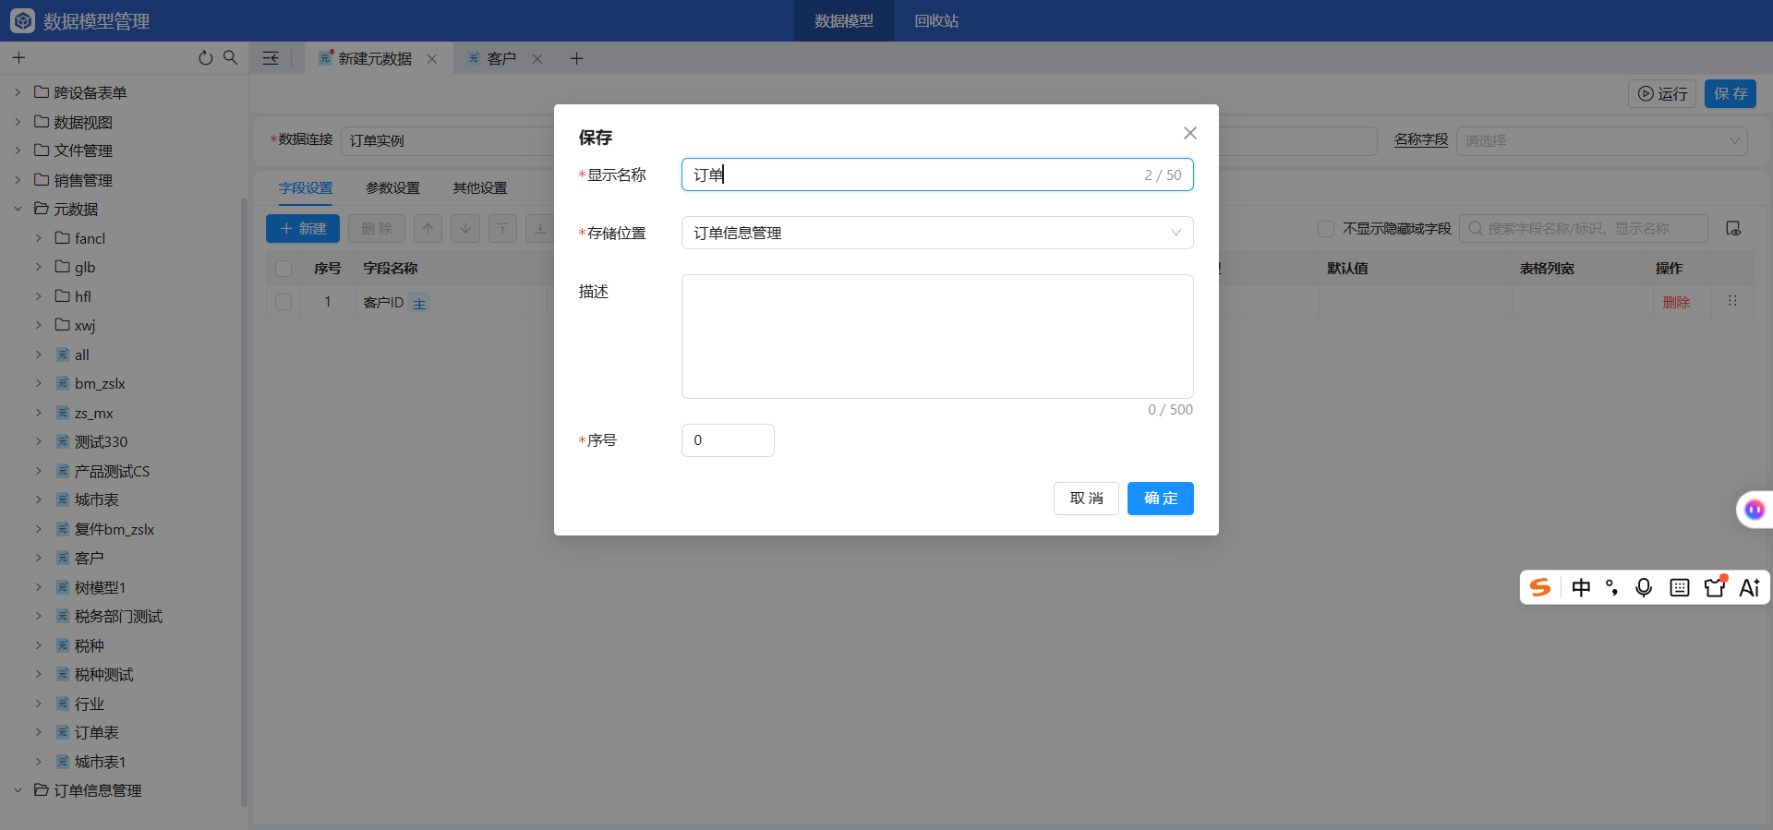
Task: Click the drag handle icon on 客户ID row
Action: 1732,301
